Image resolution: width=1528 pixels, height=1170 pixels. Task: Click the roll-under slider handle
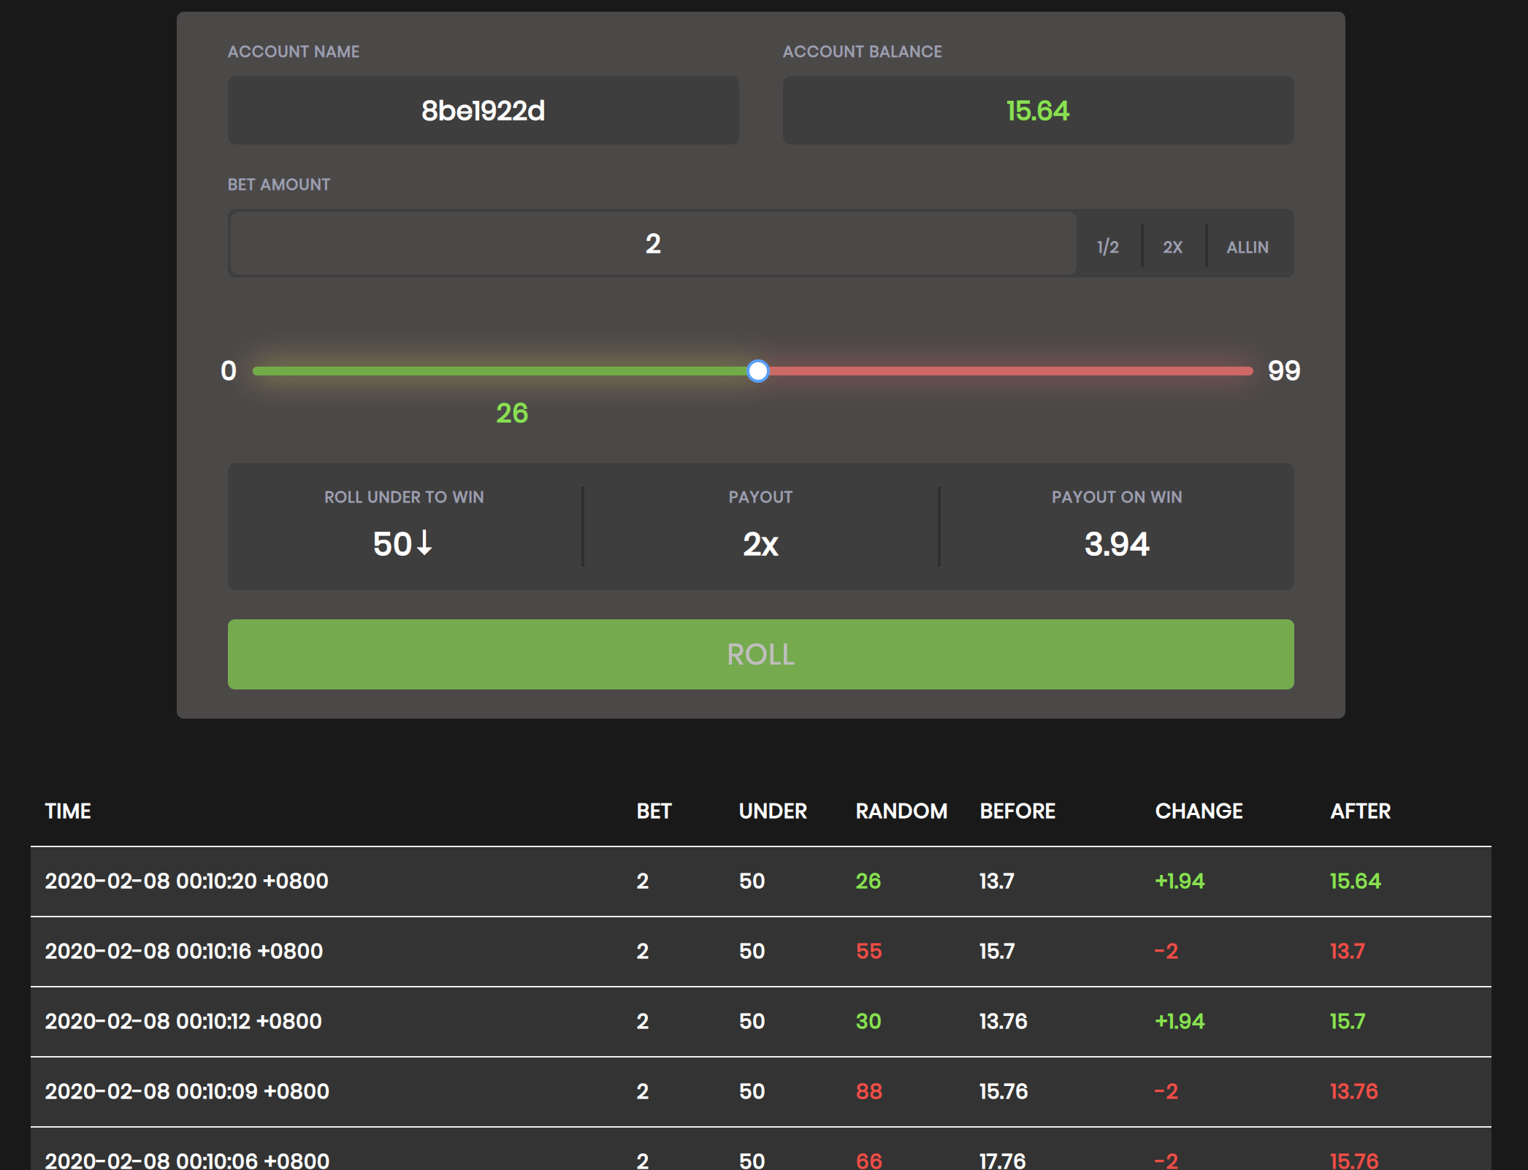tap(758, 371)
